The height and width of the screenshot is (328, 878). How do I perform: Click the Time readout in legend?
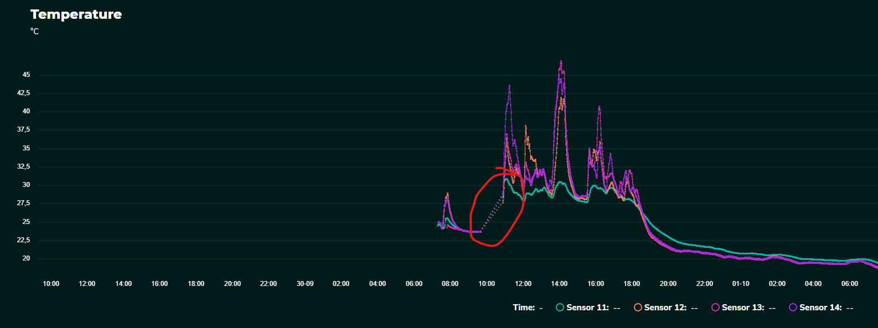[527, 308]
